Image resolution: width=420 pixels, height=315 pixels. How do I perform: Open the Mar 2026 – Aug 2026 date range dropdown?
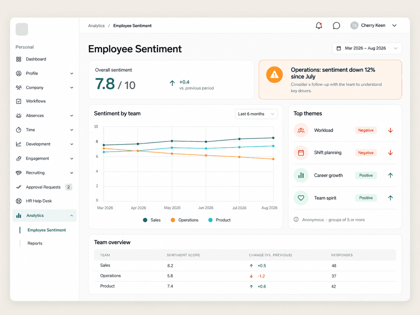[367, 48]
